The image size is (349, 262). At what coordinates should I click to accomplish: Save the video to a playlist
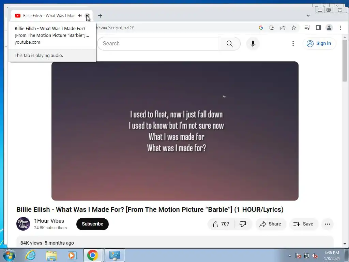(303, 224)
